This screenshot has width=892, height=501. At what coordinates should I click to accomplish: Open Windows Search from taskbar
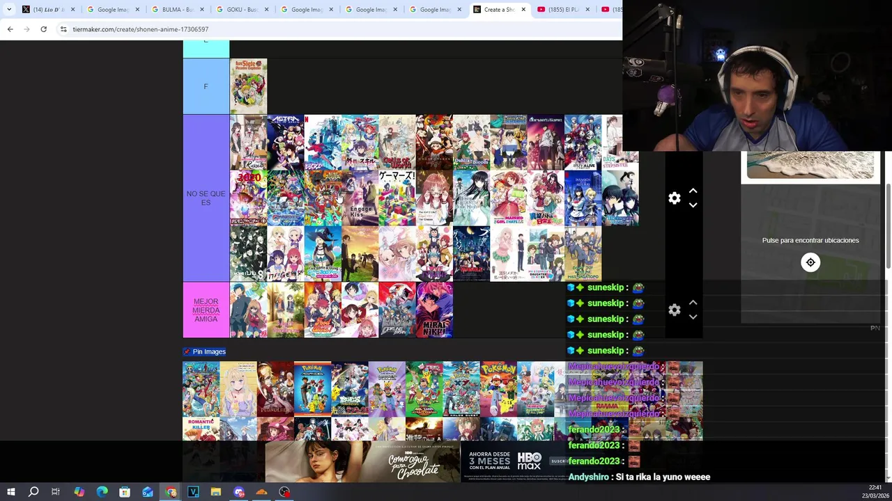click(x=33, y=492)
